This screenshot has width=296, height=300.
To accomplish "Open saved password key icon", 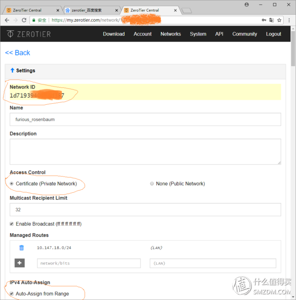I will [264, 20].
